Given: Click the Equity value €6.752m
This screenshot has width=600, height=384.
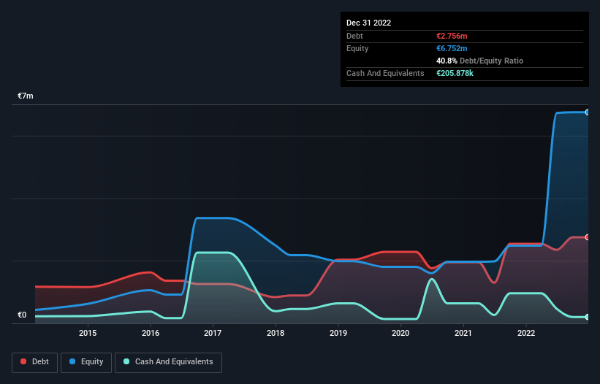Looking at the screenshot, I should 452,48.
